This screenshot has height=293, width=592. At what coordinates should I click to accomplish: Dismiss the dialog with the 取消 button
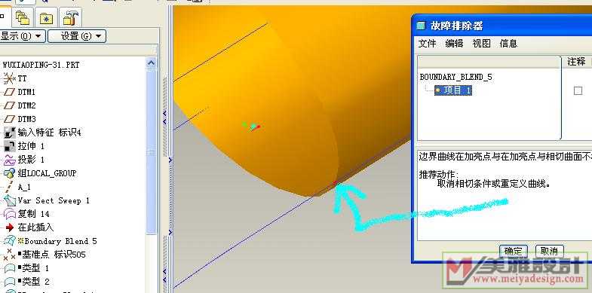pos(549,251)
